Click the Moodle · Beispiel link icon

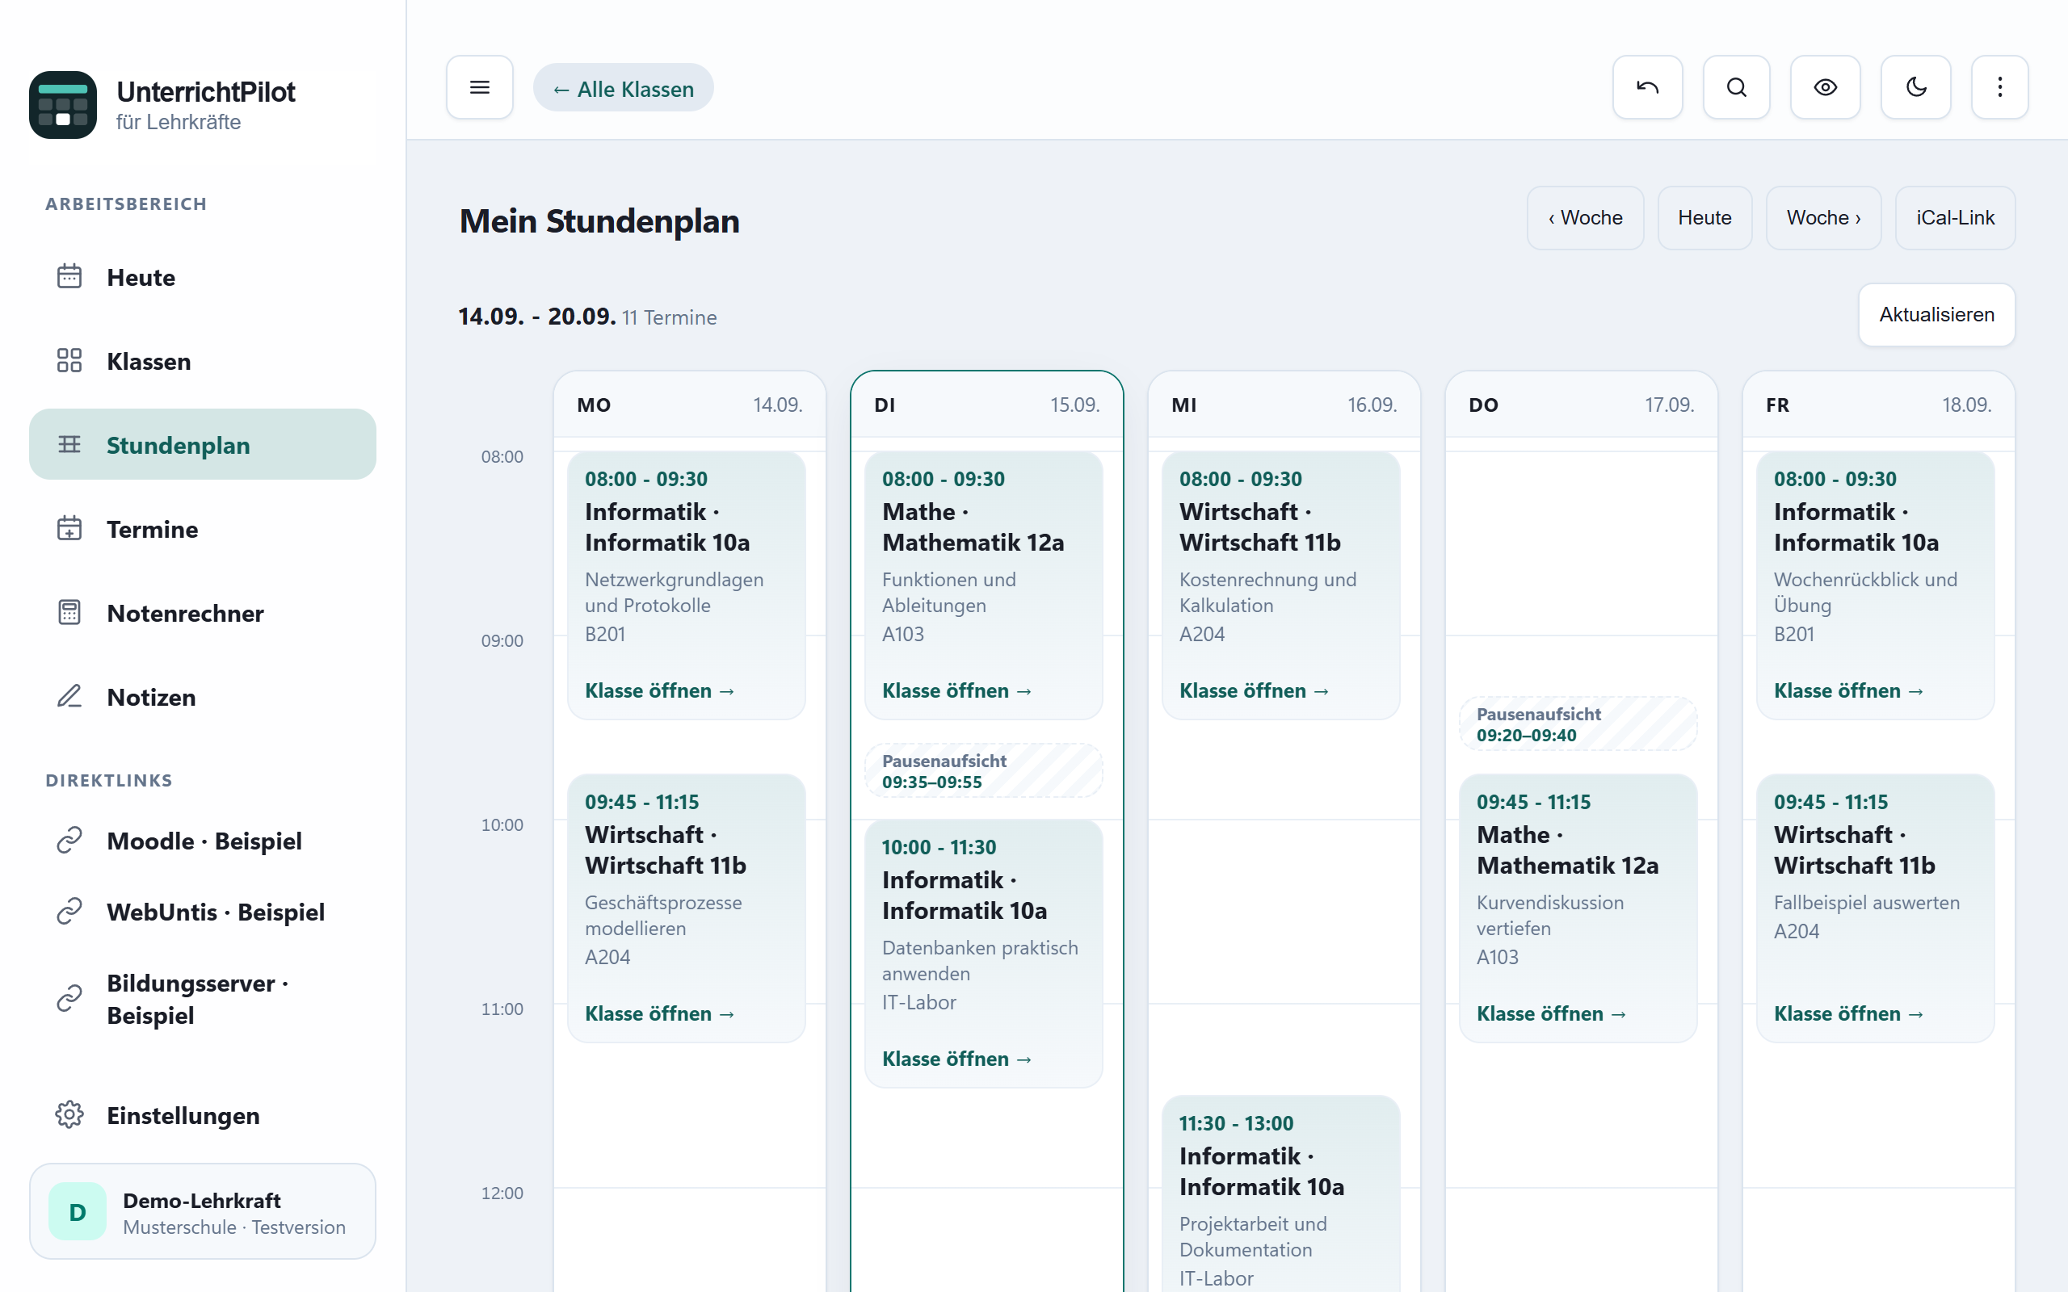coord(69,841)
